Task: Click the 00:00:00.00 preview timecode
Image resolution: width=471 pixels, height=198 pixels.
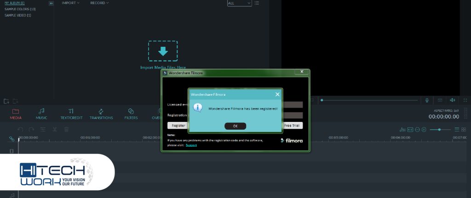Action: point(444,117)
